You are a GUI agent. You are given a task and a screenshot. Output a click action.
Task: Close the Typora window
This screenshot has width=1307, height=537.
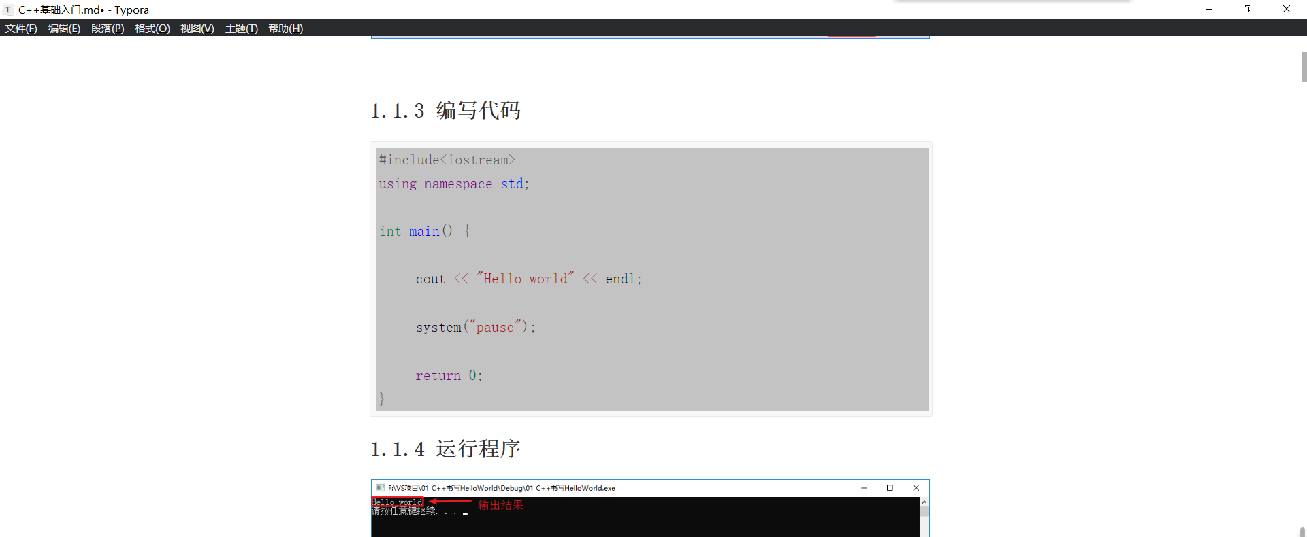(x=1287, y=10)
